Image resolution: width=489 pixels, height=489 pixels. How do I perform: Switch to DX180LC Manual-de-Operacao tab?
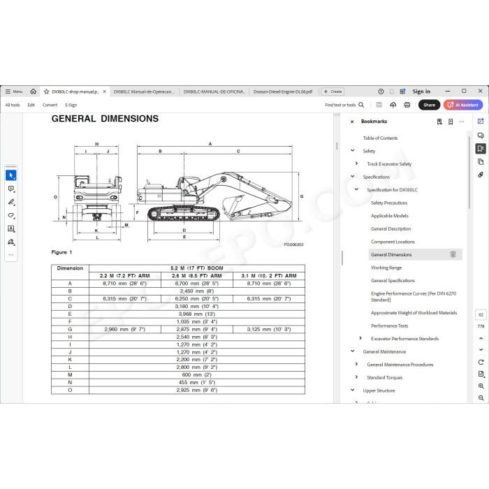[144, 92]
